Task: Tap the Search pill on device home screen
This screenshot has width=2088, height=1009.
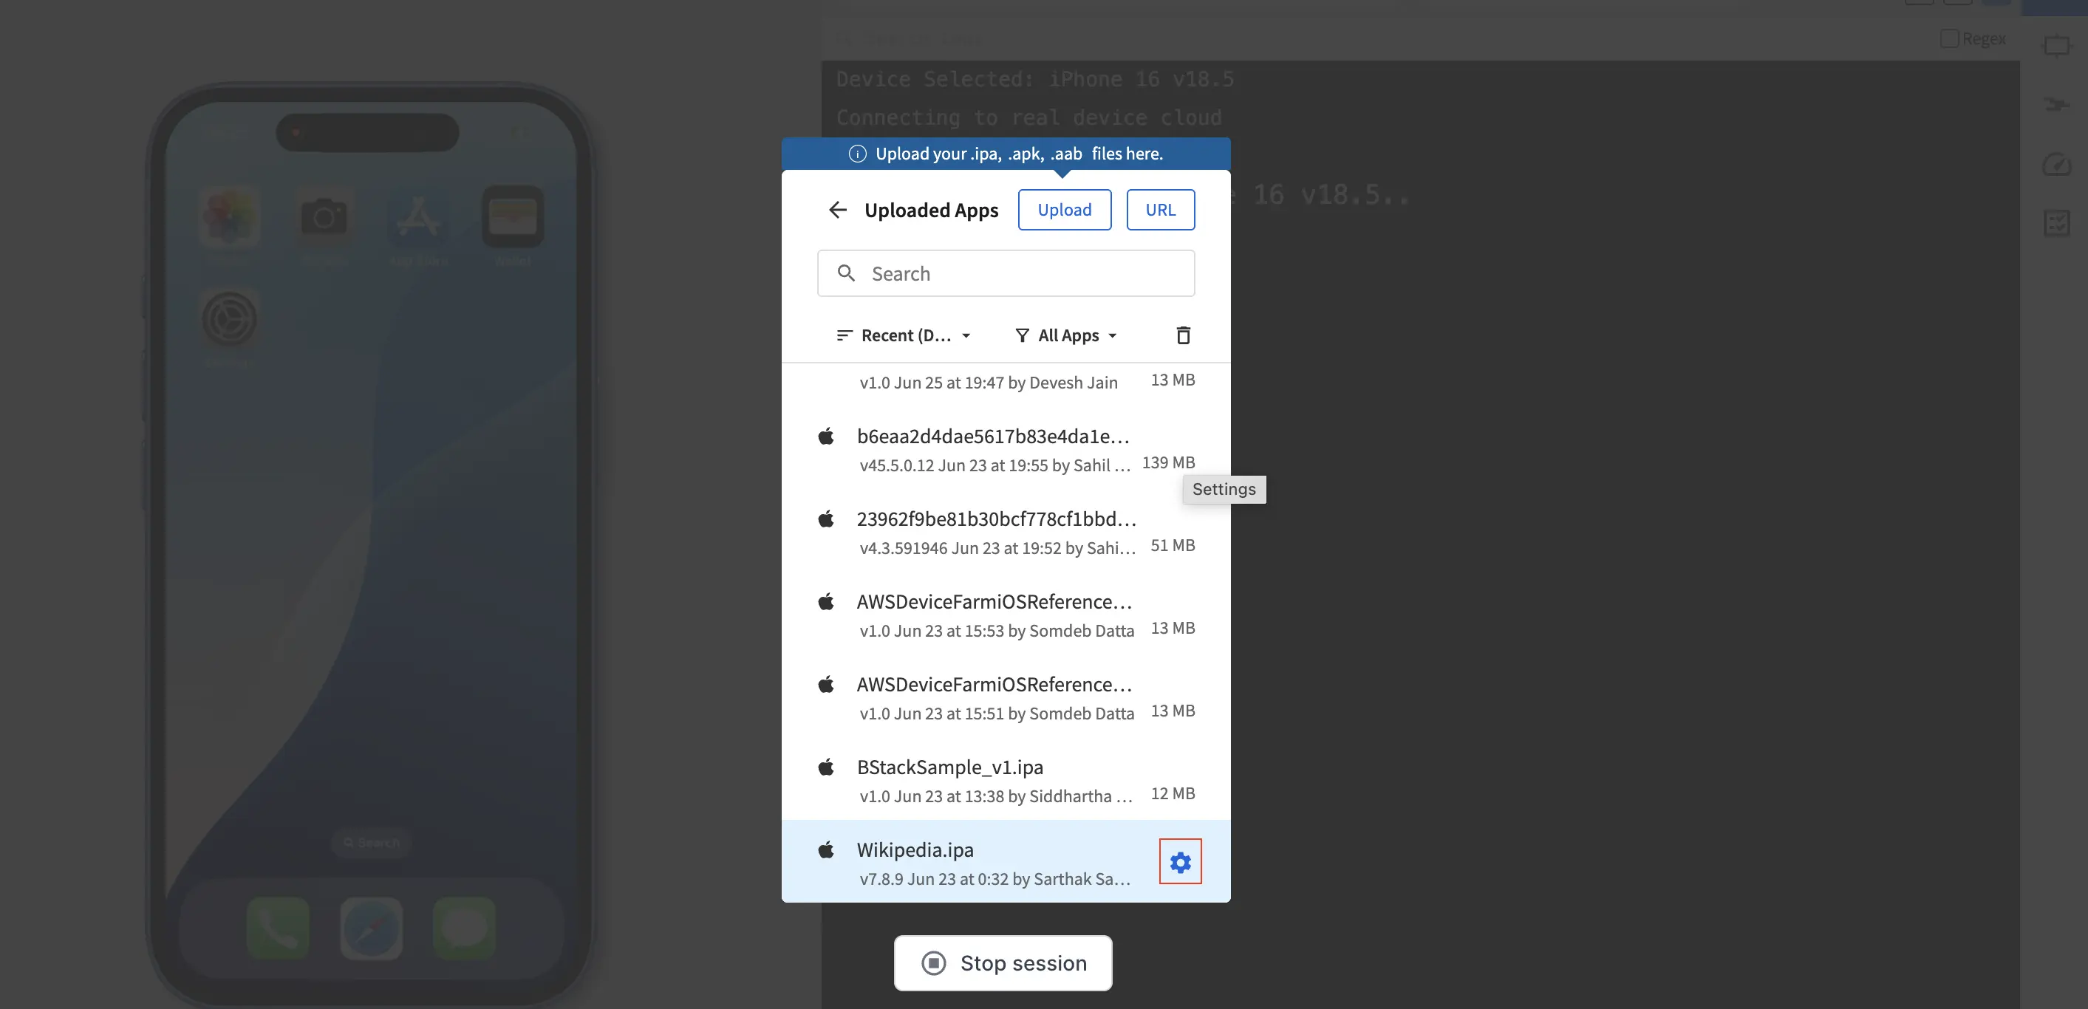Action: 371,843
